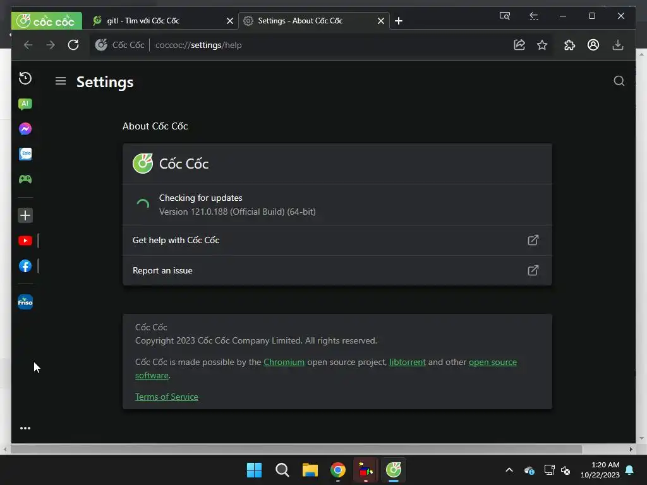This screenshot has width=647, height=485.
Task: Add a new sidebar shortcut with plus icon
Action: point(25,215)
